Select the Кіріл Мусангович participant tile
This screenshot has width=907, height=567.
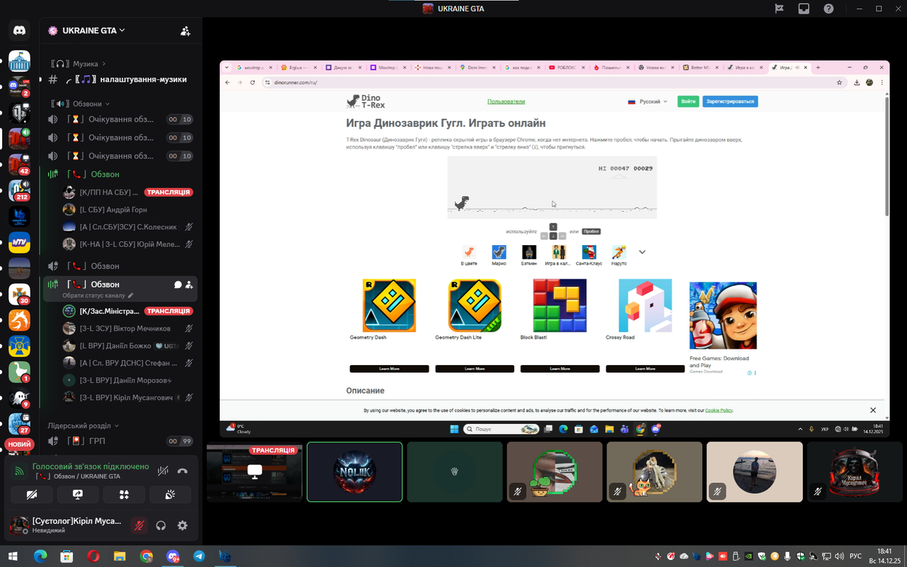coord(855,472)
